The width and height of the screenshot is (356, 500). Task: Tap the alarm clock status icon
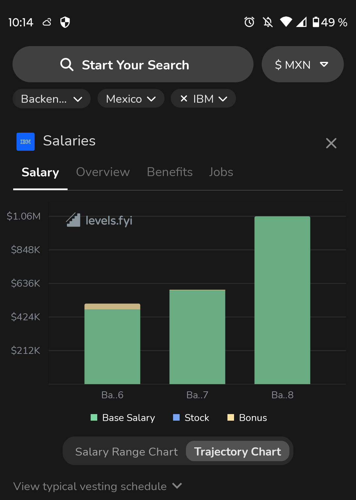pyautogui.click(x=249, y=22)
